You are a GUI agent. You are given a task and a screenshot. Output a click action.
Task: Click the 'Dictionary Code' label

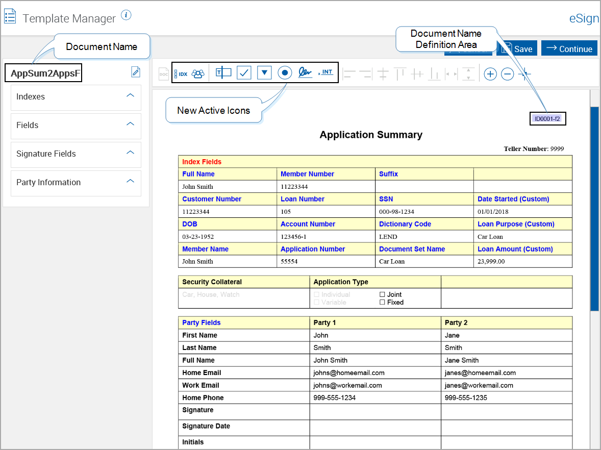click(x=405, y=224)
